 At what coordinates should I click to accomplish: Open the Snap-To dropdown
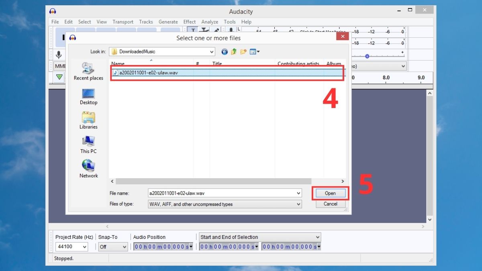pos(124,247)
